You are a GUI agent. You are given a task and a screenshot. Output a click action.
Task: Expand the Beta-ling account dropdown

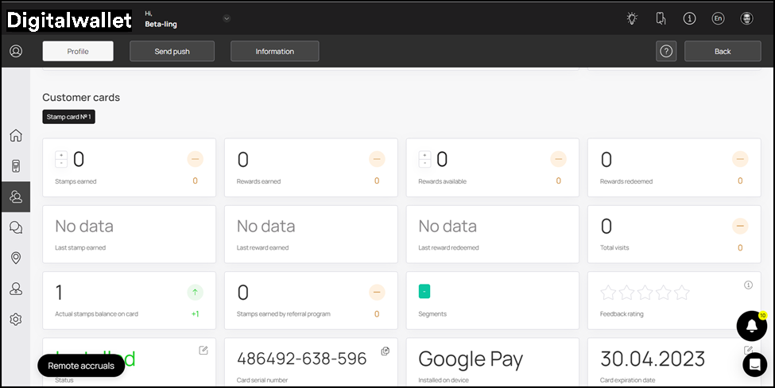point(227,18)
